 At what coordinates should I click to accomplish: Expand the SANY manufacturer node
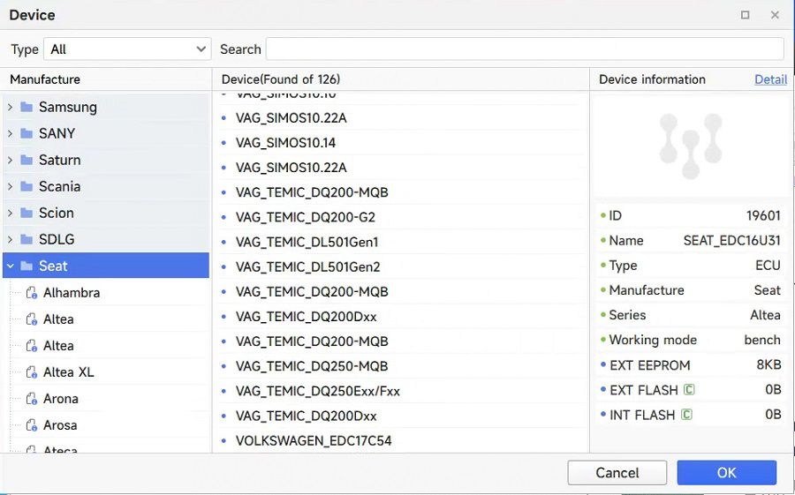10,134
